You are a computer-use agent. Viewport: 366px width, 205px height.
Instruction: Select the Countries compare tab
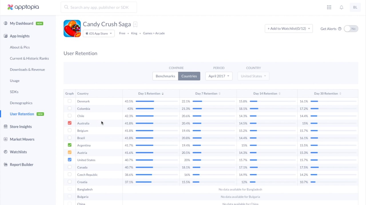(189, 76)
